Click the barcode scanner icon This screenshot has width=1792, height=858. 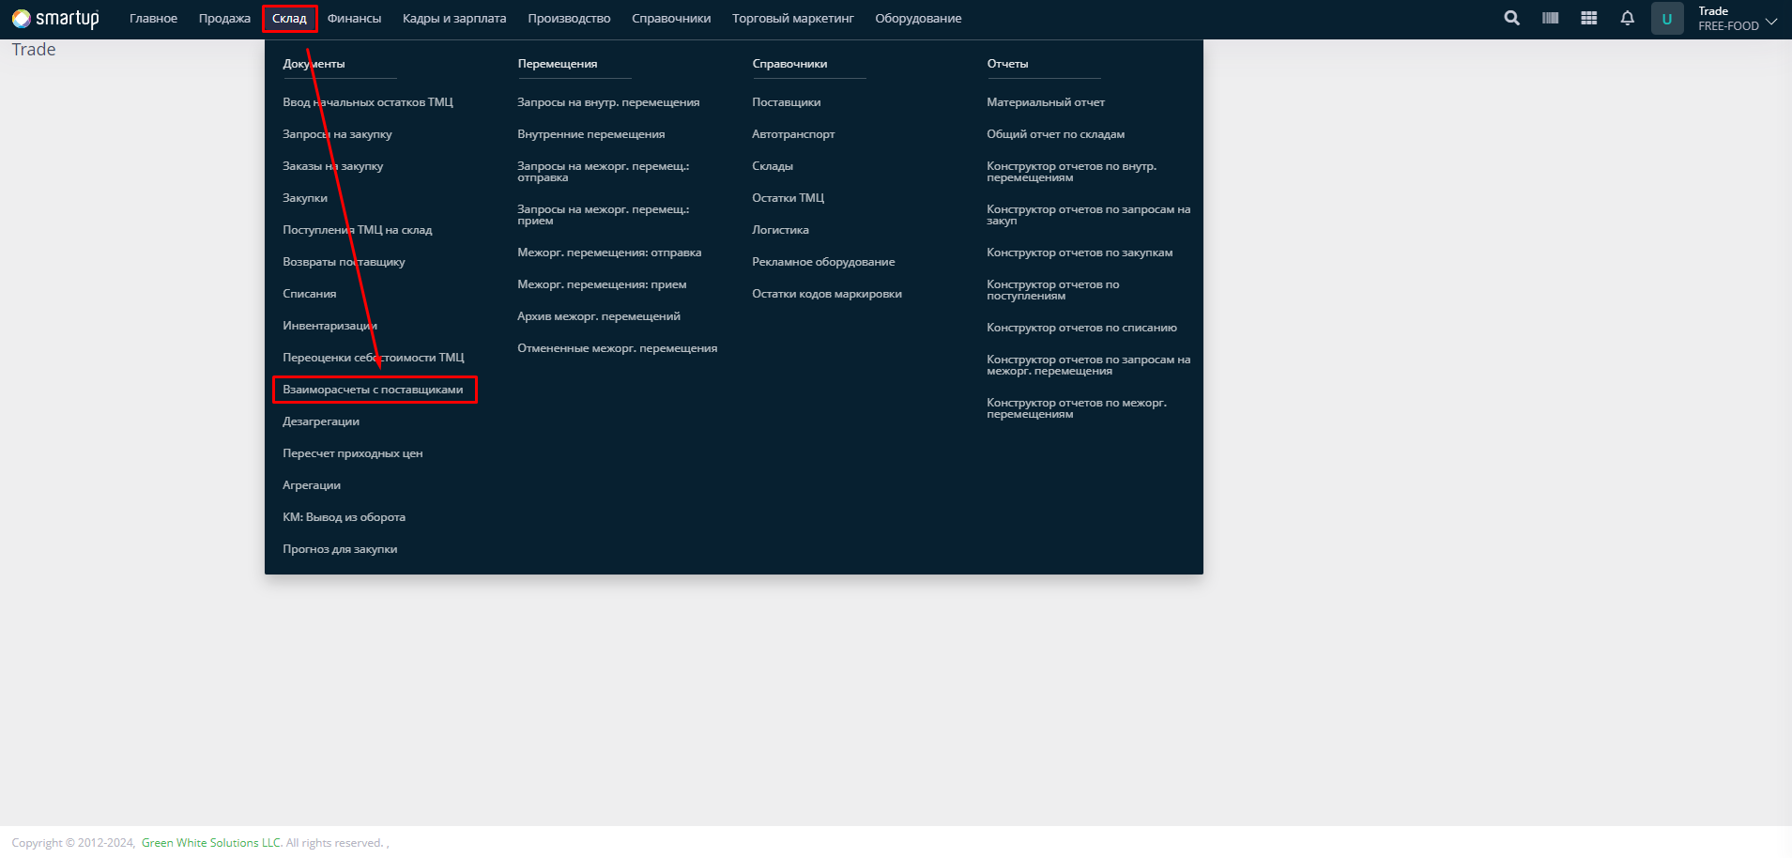point(1550,18)
